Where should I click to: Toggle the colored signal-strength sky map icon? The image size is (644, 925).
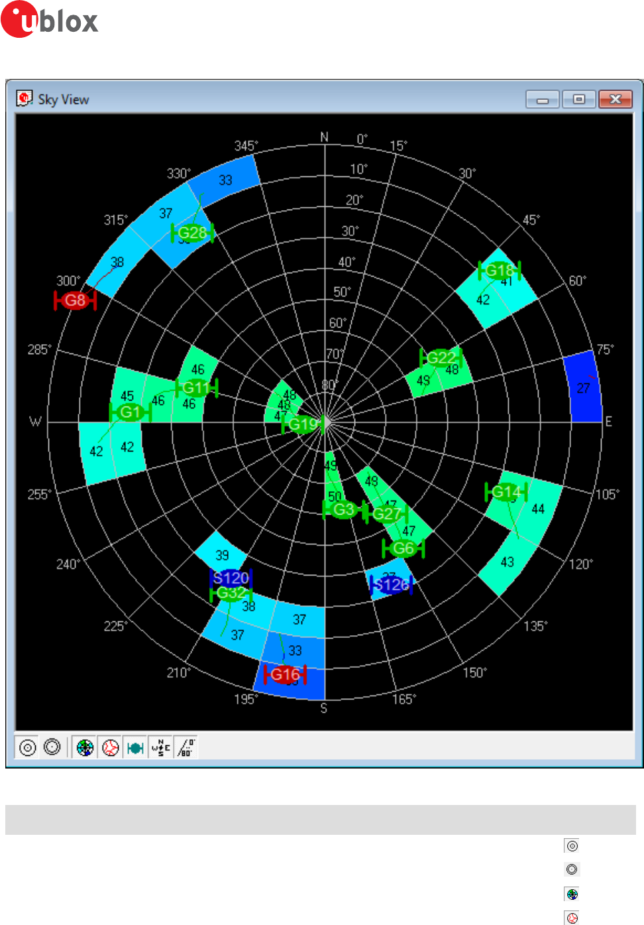point(85,747)
